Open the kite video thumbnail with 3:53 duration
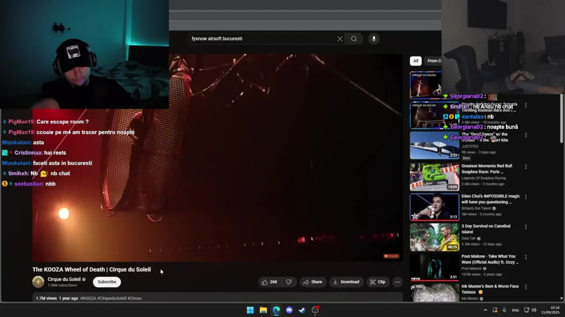The width and height of the screenshot is (565, 317). (434, 146)
